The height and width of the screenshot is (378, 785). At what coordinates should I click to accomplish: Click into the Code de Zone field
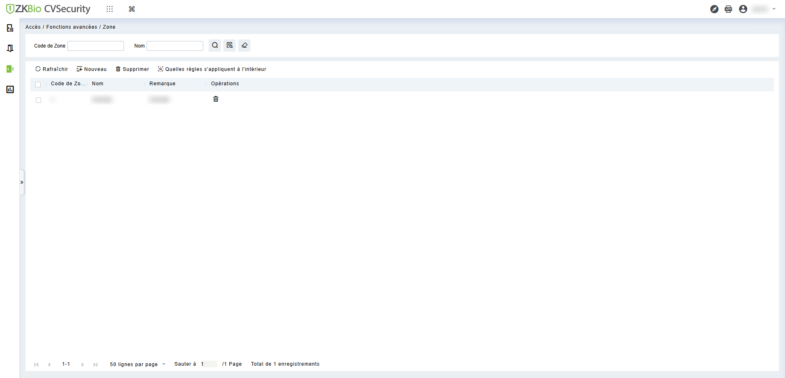tap(96, 46)
